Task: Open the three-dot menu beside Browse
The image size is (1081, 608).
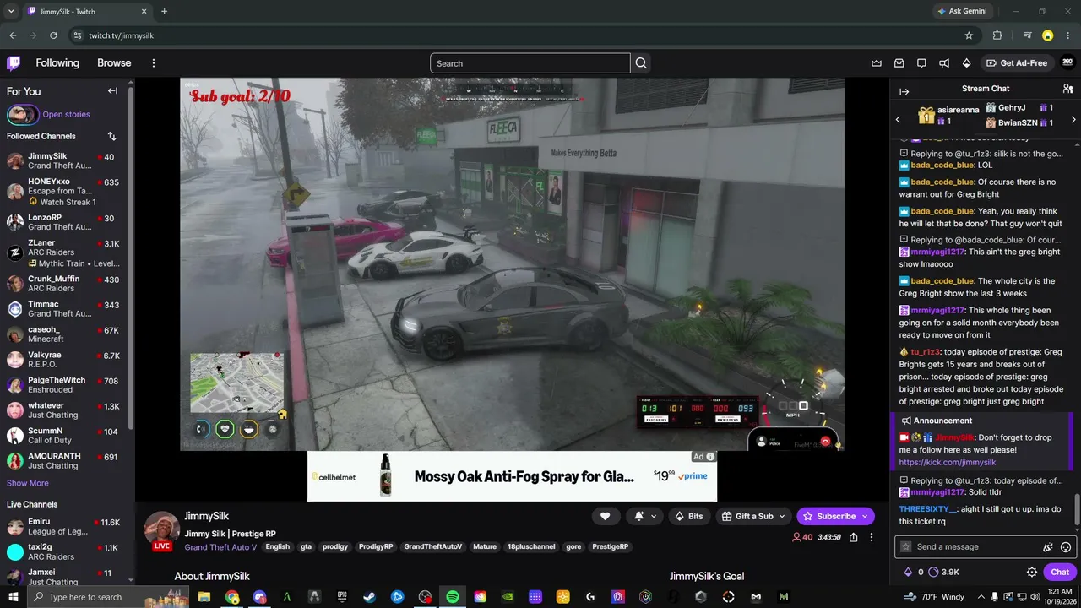Action: 154,63
